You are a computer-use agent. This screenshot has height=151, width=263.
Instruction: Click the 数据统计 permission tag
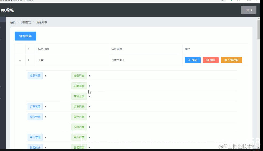35,147
